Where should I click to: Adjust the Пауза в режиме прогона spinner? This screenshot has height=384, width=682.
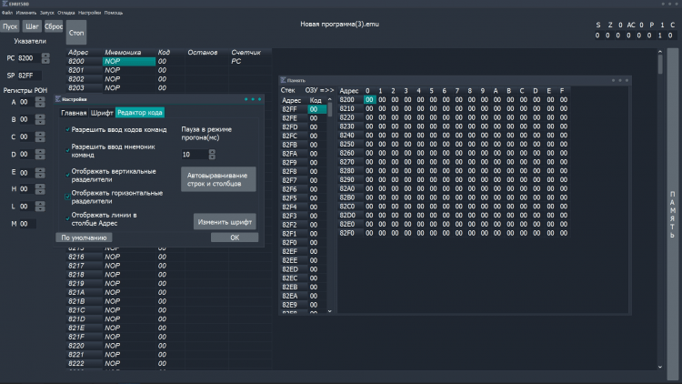(x=211, y=155)
